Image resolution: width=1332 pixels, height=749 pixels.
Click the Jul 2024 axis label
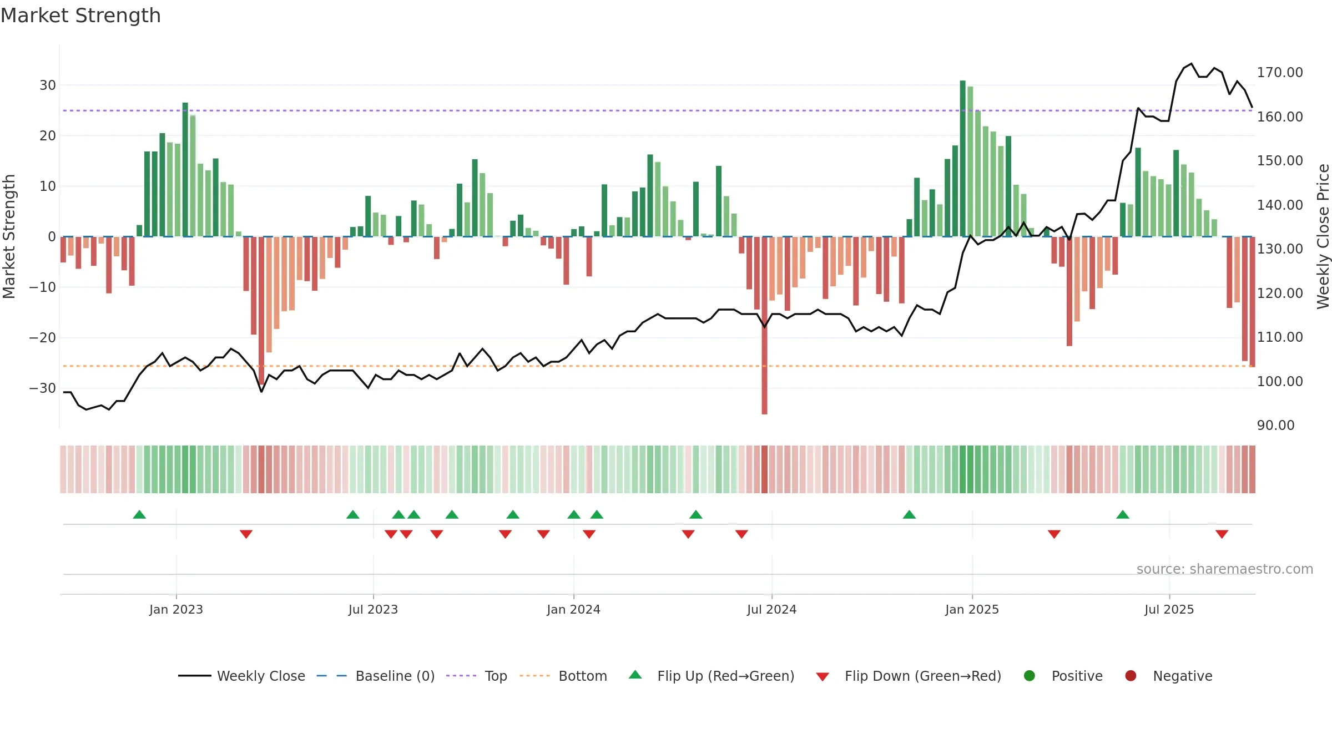[771, 609]
